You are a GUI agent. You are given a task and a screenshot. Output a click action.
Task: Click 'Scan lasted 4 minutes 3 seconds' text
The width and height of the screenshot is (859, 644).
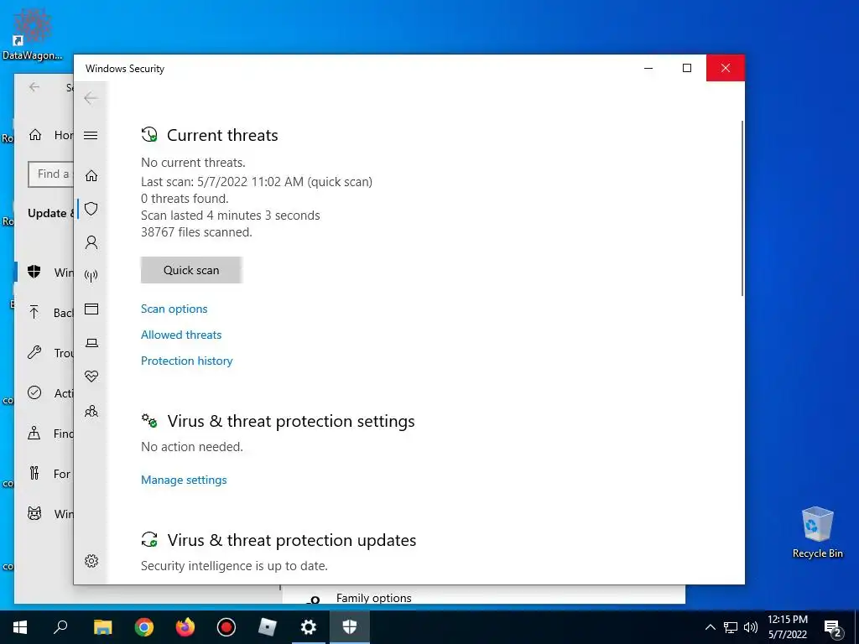230,216
